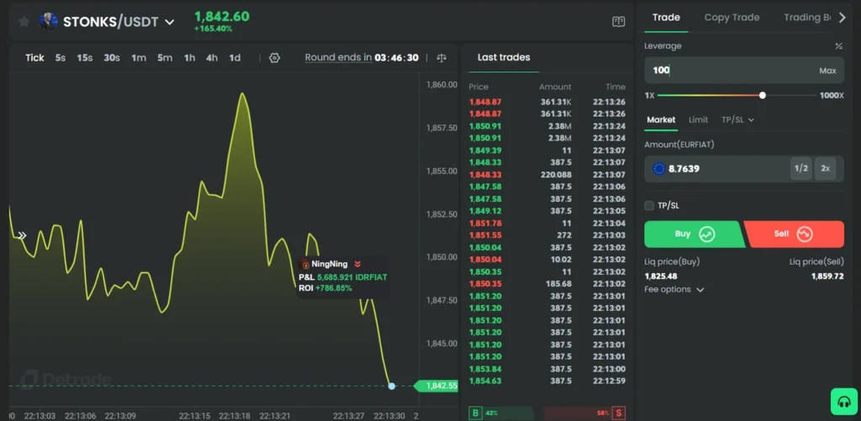Select the 5m chart interval
Image resolution: width=861 pixels, height=421 pixels.
point(165,58)
